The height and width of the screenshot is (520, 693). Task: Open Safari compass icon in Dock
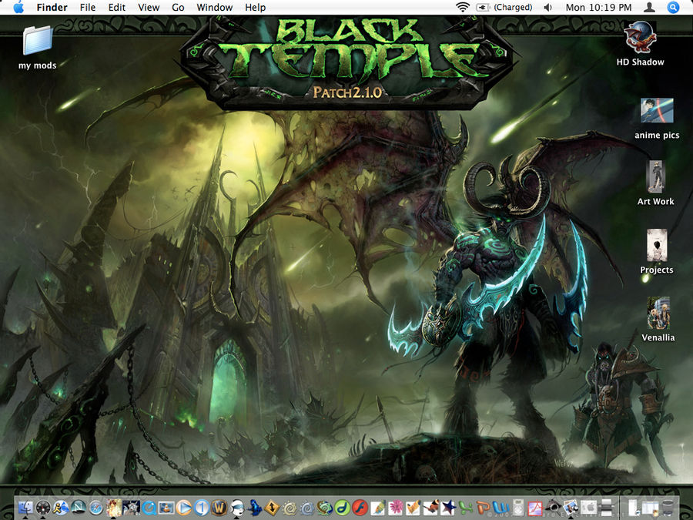[96, 508]
